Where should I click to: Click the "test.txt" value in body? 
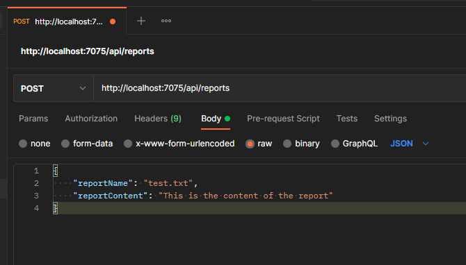click(168, 183)
